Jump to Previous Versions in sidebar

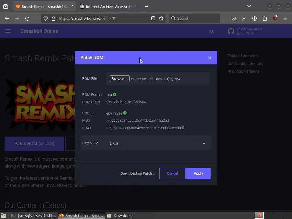tap(243, 71)
